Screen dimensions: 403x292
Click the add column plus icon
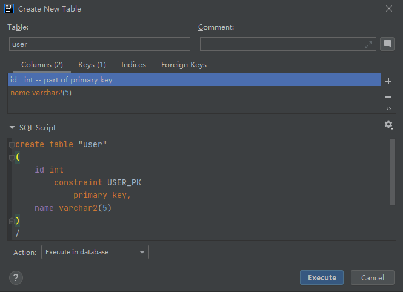(388, 81)
